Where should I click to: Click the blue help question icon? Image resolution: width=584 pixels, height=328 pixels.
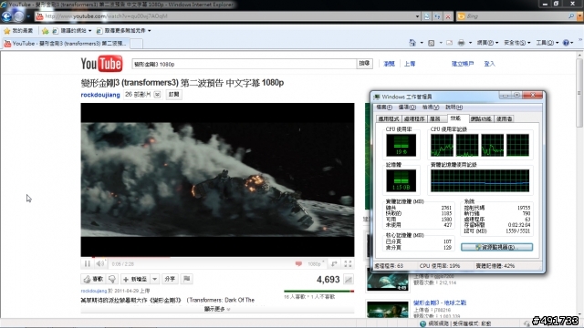(566, 43)
